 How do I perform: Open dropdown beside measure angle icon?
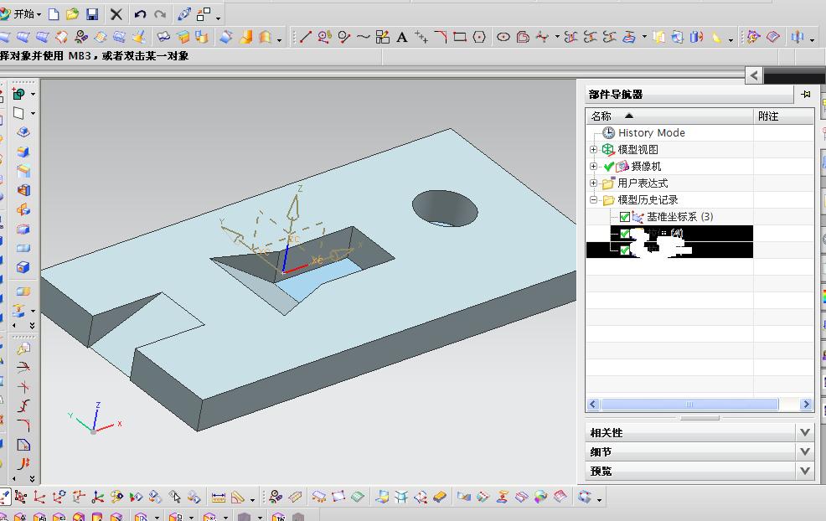tap(252, 499)
